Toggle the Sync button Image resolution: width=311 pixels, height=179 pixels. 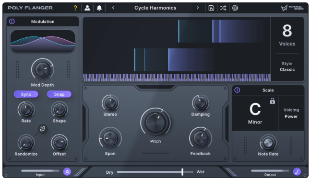pos(26,94)
